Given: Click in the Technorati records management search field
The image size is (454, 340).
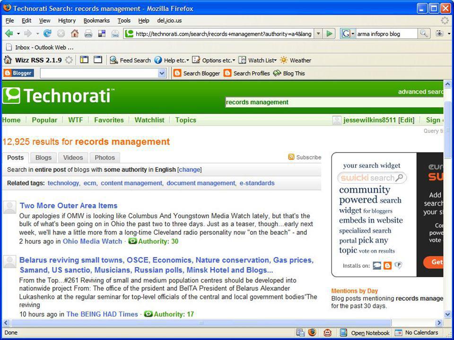Looking at the screenshot, I should point(334,102).
